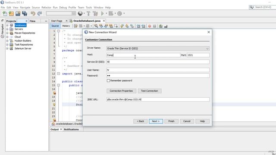Image resolution: width=276 pixels, height=155 pixels.
Task: Select Task Repositories in tree
Action: click(24, 45)
